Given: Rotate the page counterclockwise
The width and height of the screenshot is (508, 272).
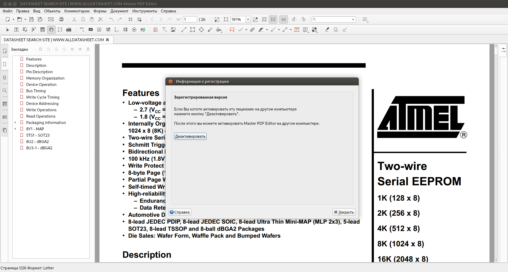Looking at the screenshot, I should [294, 19].
